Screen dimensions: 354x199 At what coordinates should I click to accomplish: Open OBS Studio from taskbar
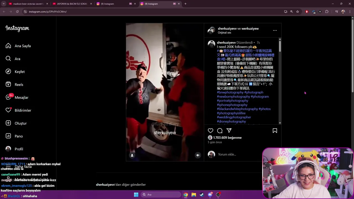pos(218,195)
